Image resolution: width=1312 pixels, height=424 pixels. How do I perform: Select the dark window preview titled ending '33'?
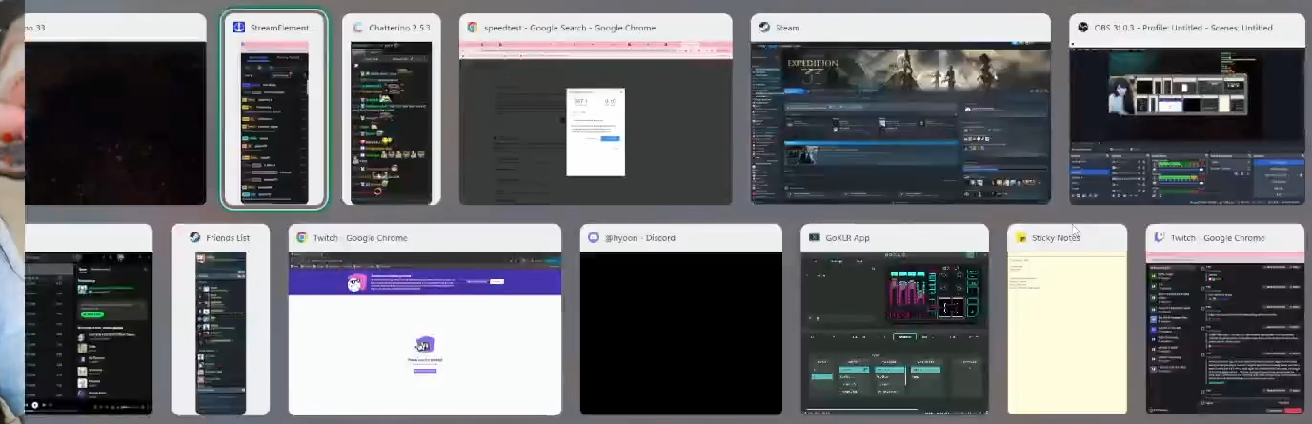pyautogui.click(x=115, y=122)
